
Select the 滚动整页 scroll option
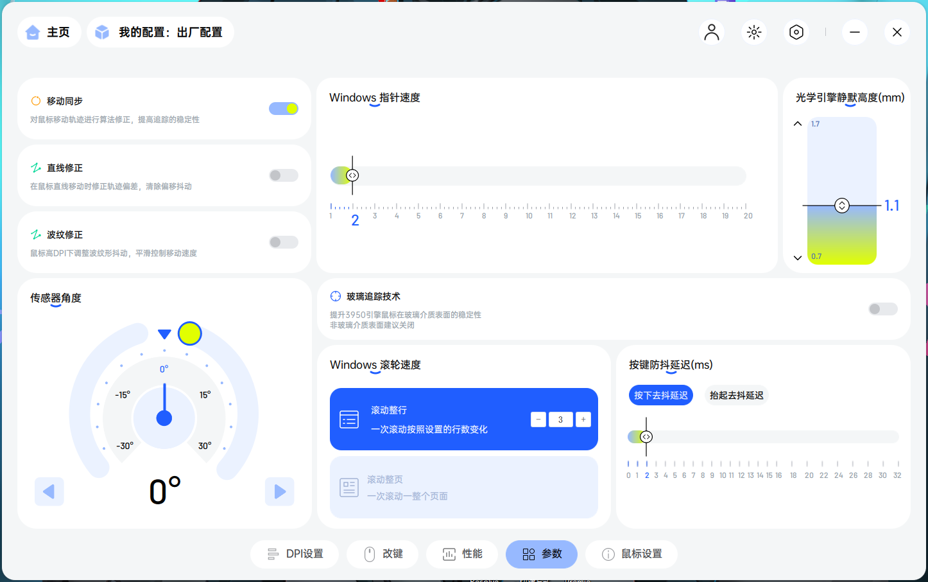tap(463, 487)
